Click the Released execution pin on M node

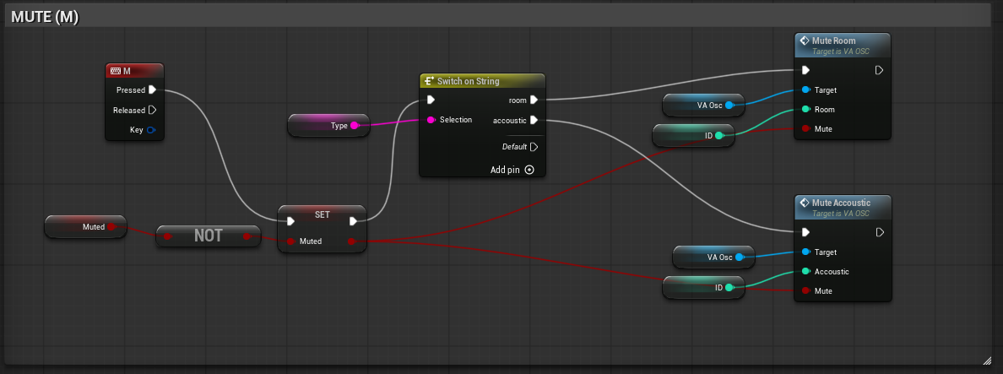[x=152, y=110]
